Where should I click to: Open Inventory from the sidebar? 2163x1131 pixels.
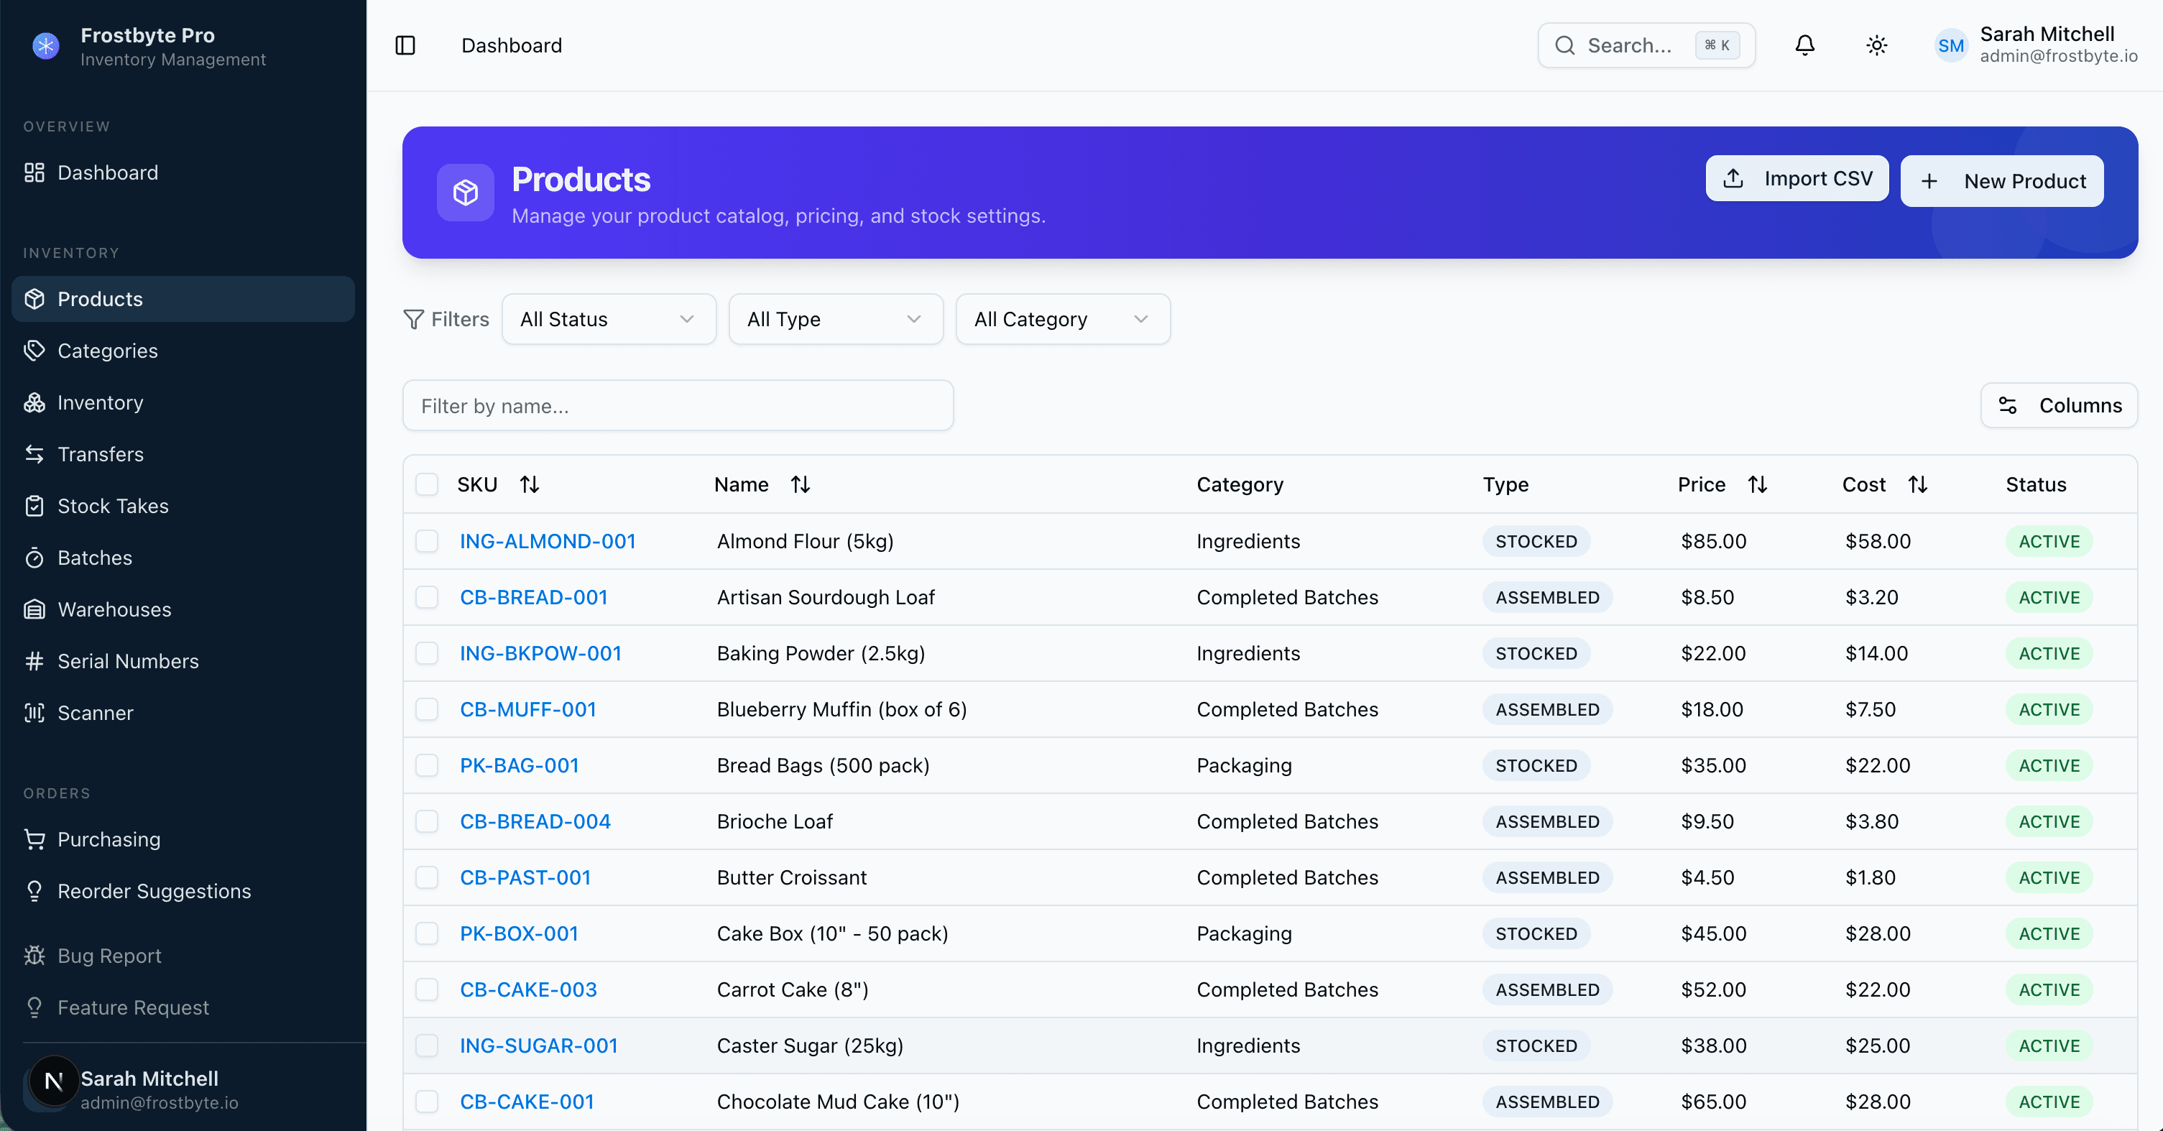point(100,402)
